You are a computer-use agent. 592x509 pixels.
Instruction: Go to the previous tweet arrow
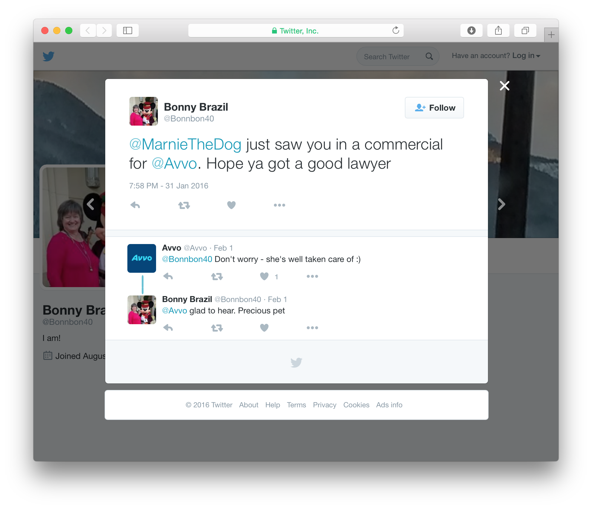[91, 204]
